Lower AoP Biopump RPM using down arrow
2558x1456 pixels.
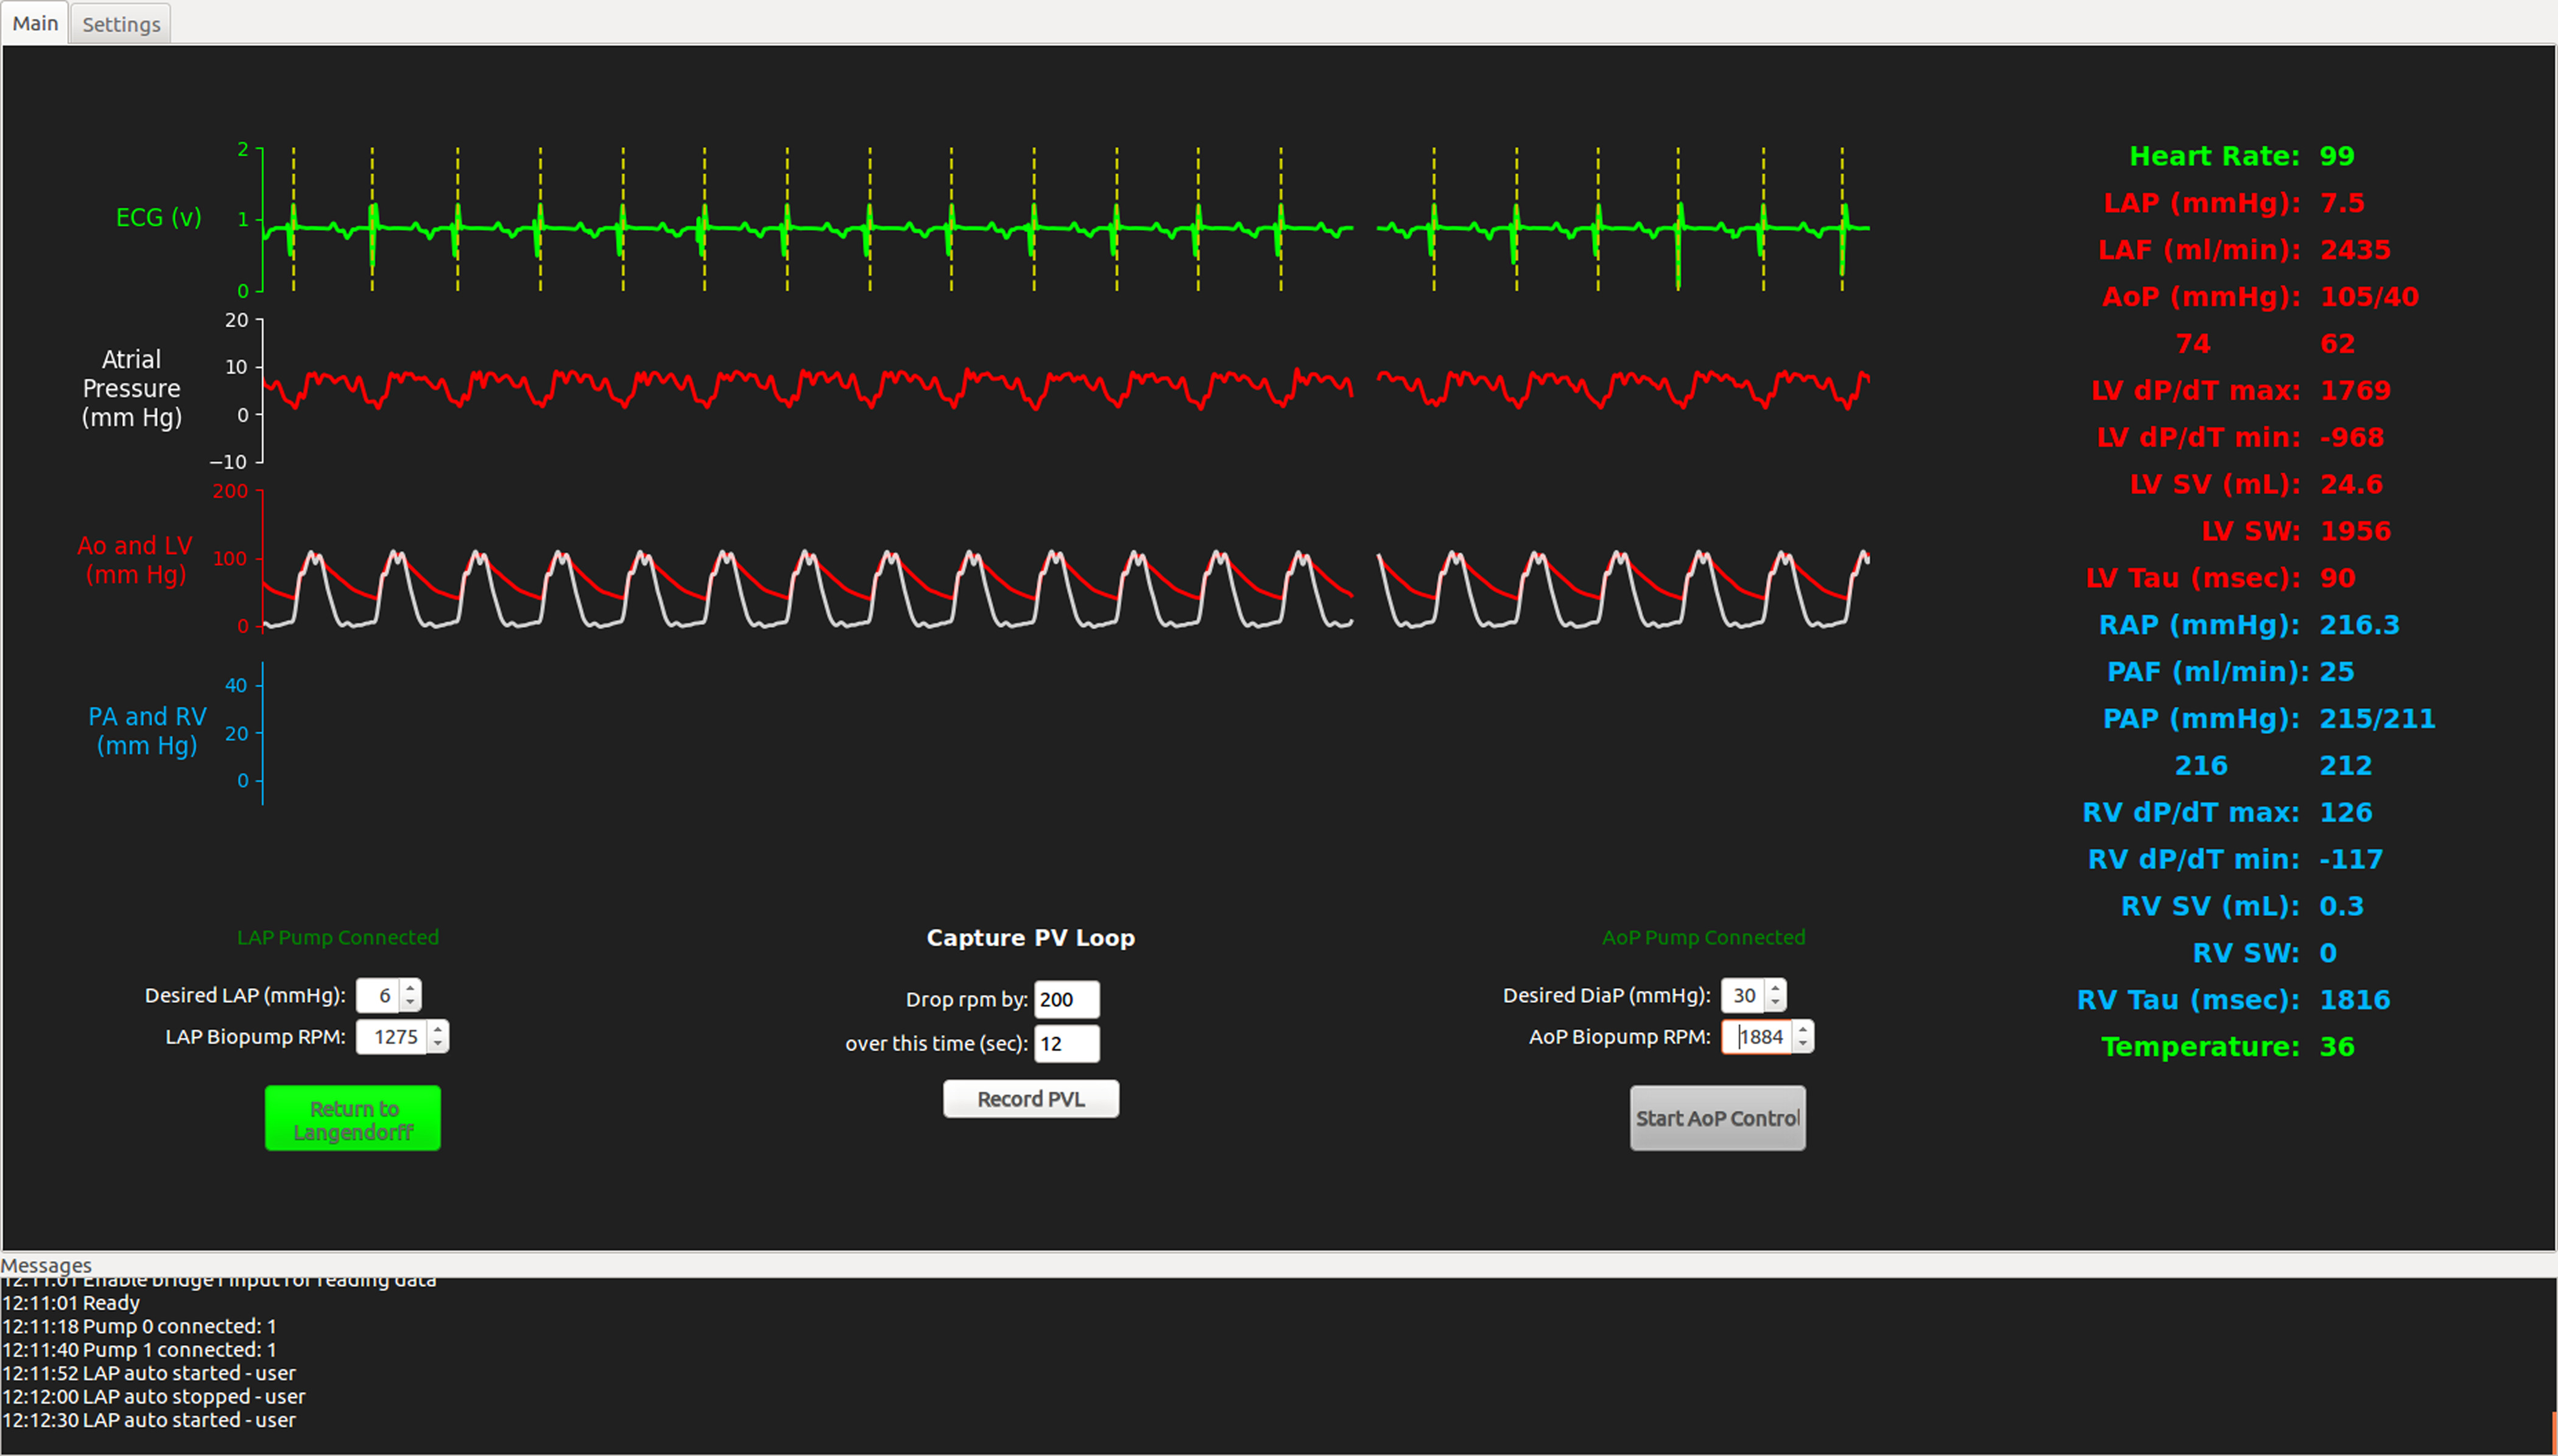pos(1802,1044)
